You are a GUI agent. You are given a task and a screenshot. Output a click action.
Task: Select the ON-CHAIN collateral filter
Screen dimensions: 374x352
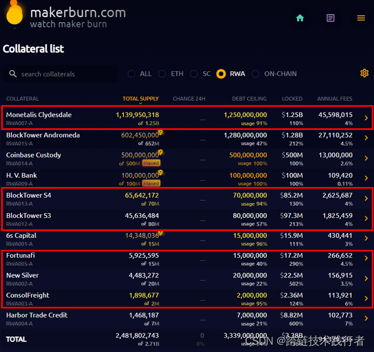point(274,74)
